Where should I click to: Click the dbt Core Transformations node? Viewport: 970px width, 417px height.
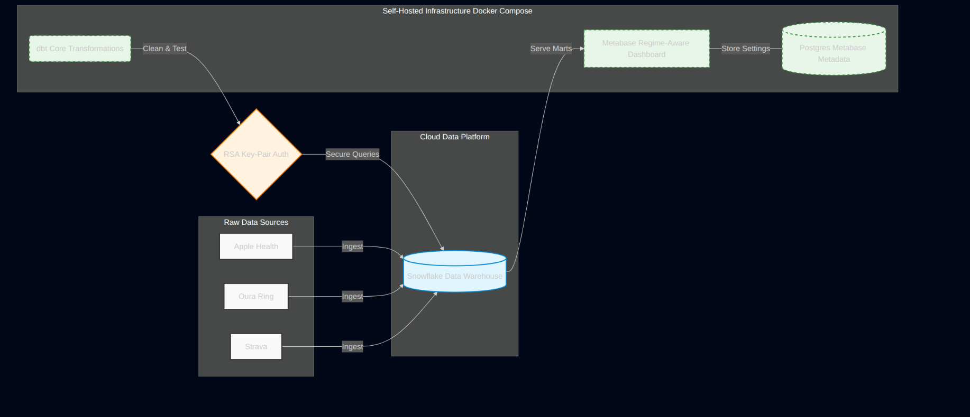[x=80, y=49]
